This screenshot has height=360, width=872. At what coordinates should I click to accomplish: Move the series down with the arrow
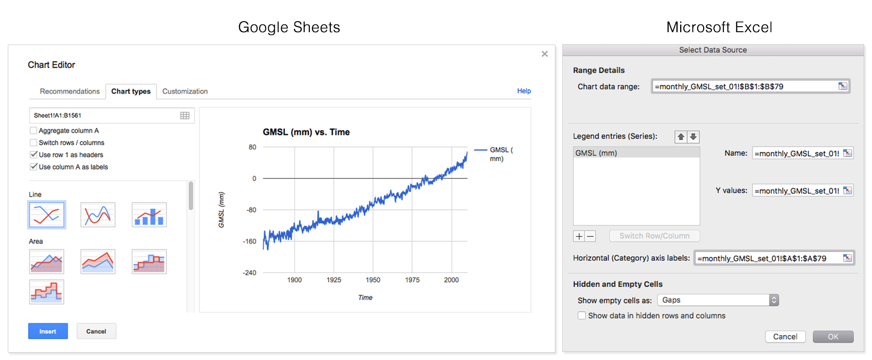693,137
